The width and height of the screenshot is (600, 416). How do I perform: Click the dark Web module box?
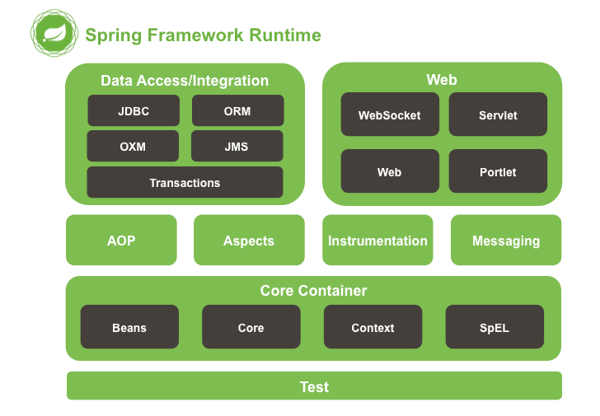click(390, 171)
